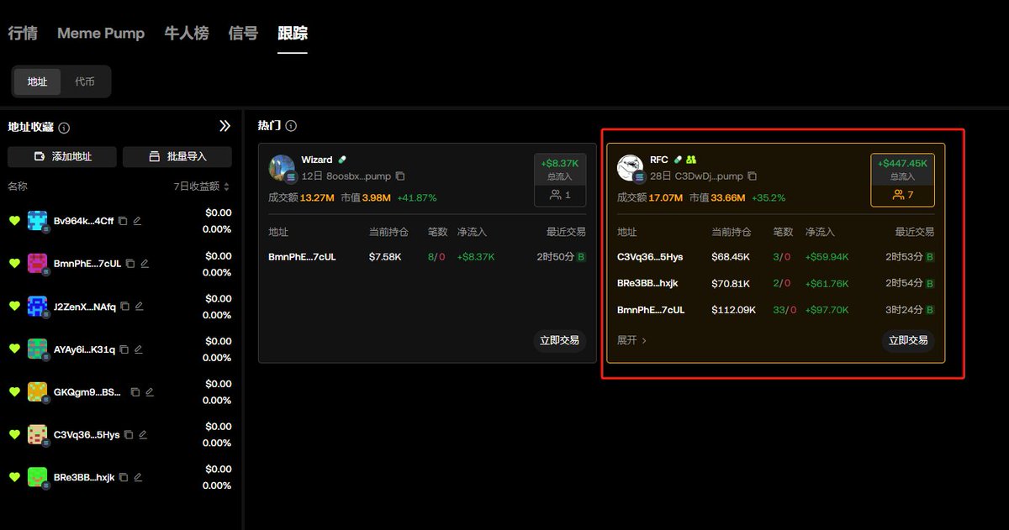This screenshot has height=530, width=1009.
Task: Open the 行情 tab
Action: point(23,34)
